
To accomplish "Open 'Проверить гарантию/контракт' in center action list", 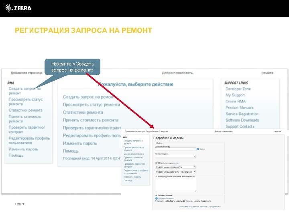I will (92, 128).
